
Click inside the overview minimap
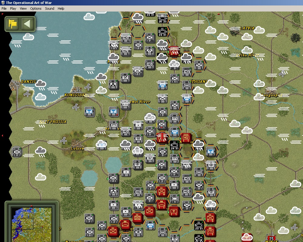(32, 224)
